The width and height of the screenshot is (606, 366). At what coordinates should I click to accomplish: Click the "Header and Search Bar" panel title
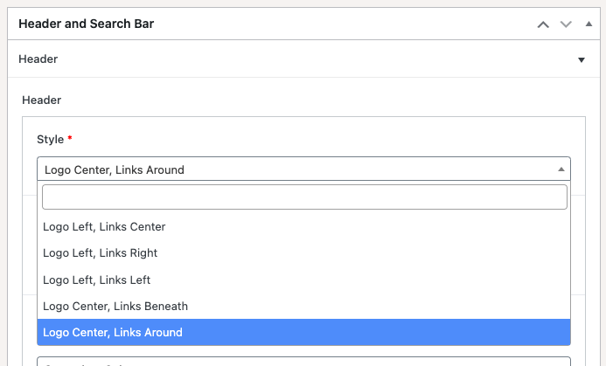[86, 24]
